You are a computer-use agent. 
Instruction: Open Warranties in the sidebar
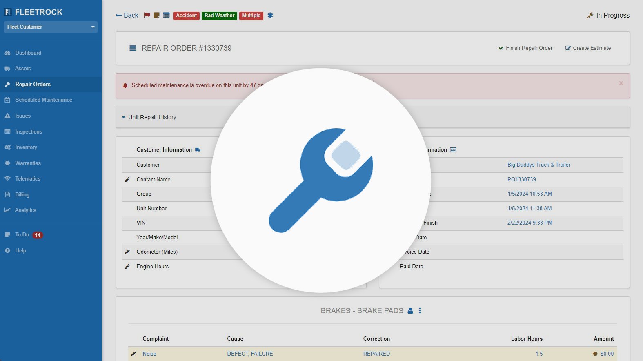pyautogui.click(x=28, y=163)
